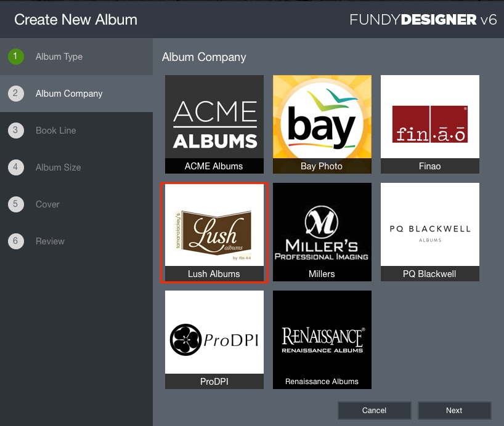
Task: Choose Millers Professional Imaging tile
Action: click(322, 232)
